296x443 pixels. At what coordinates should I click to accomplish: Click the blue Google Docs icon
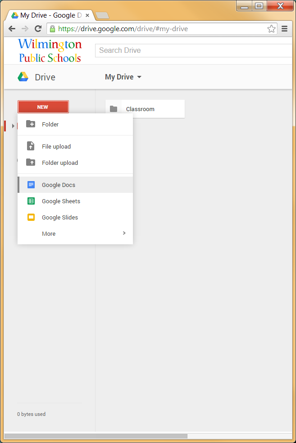click(x=31, y=185)
